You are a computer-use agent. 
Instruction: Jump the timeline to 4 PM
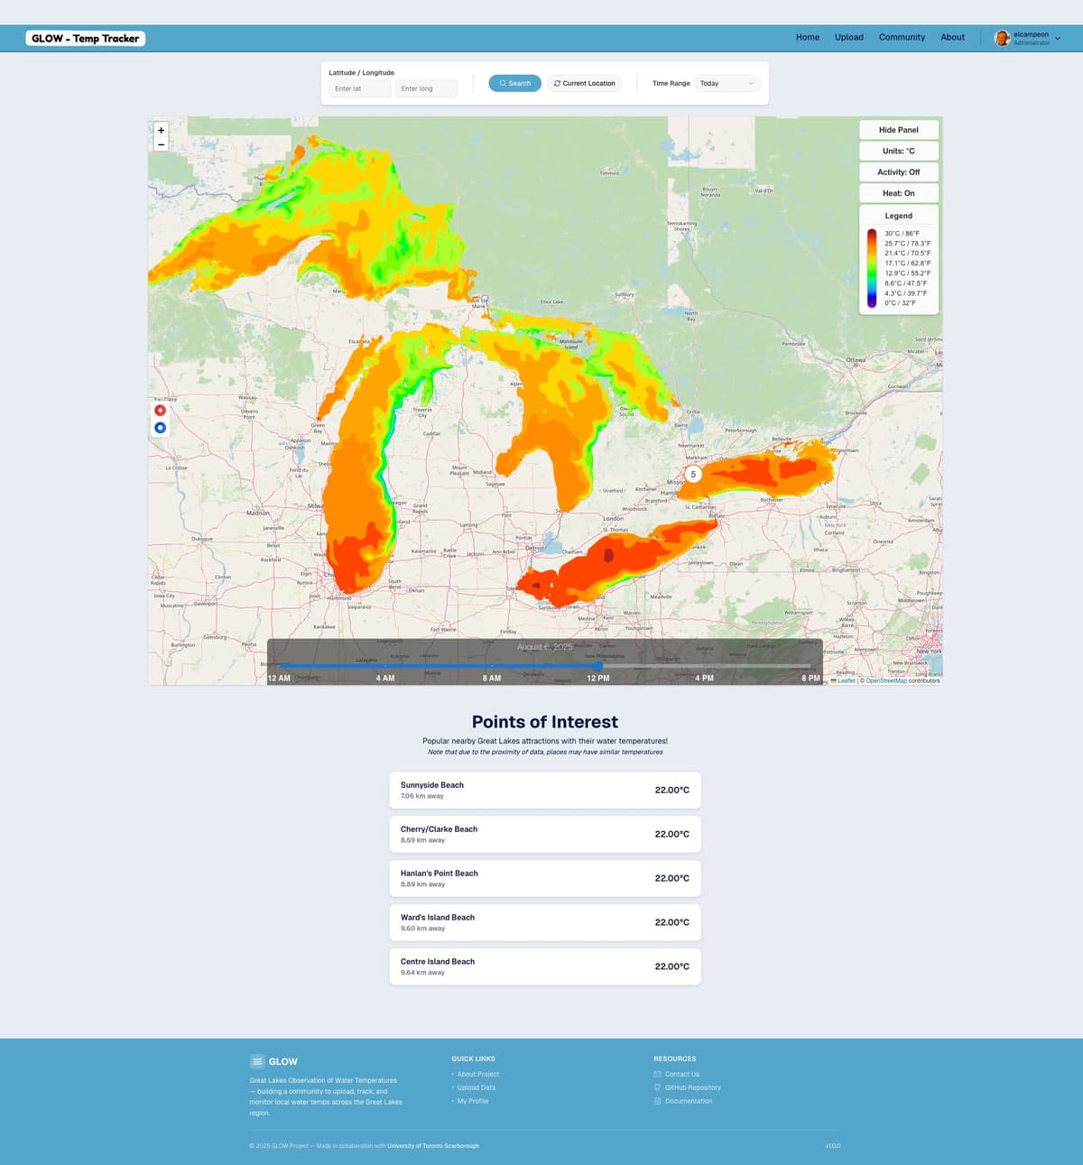pyautogui.click(x=705, y=678)
